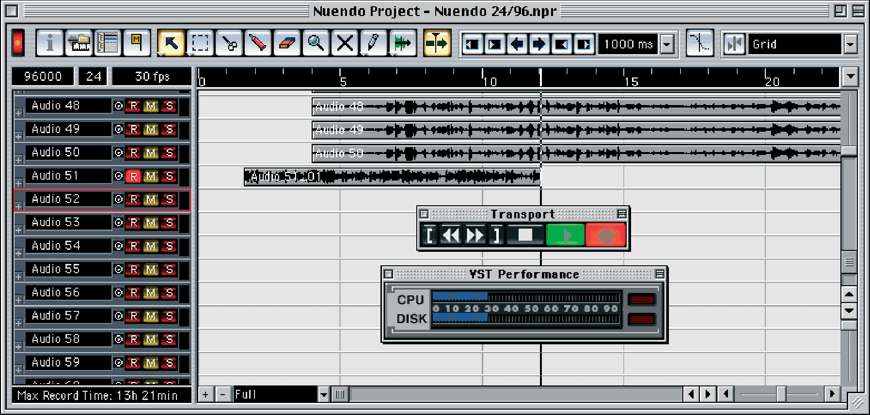Click the trim end right nudge button
The image size is (870, 415).
pos(584,45)
